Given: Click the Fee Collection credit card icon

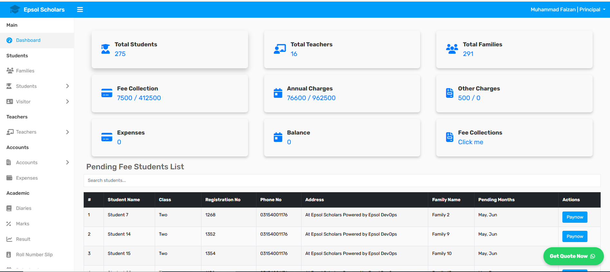Looking at the screenshot, I should pos(107,93).
